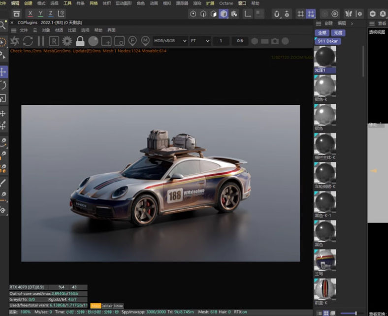This screenshot has width=388, height=316.
Task: Open the HDR/sRGB color space dropdown
Action: click(170, 41)
